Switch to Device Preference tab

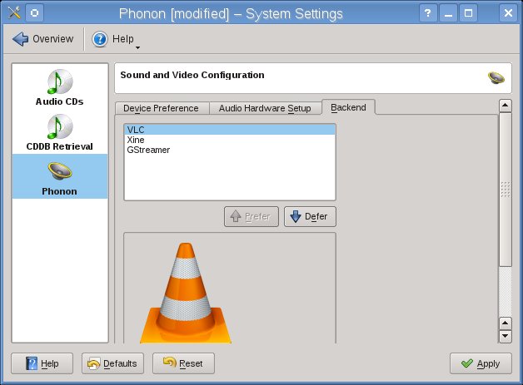click(162, 108)
